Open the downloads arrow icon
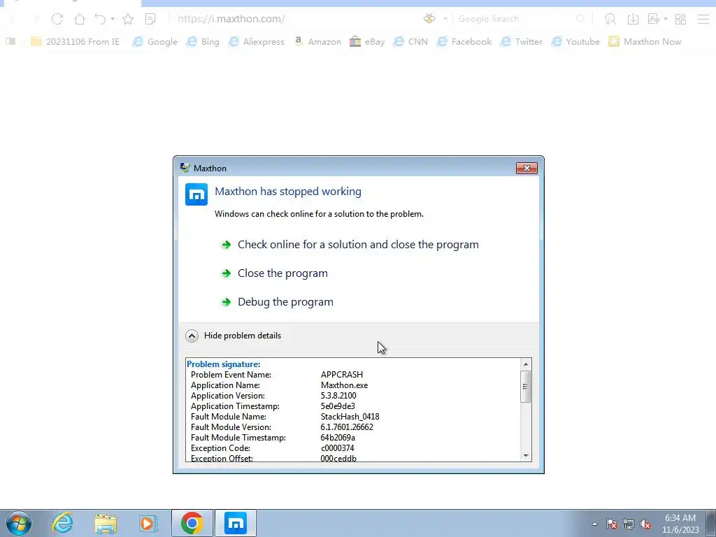 point(633,19)
